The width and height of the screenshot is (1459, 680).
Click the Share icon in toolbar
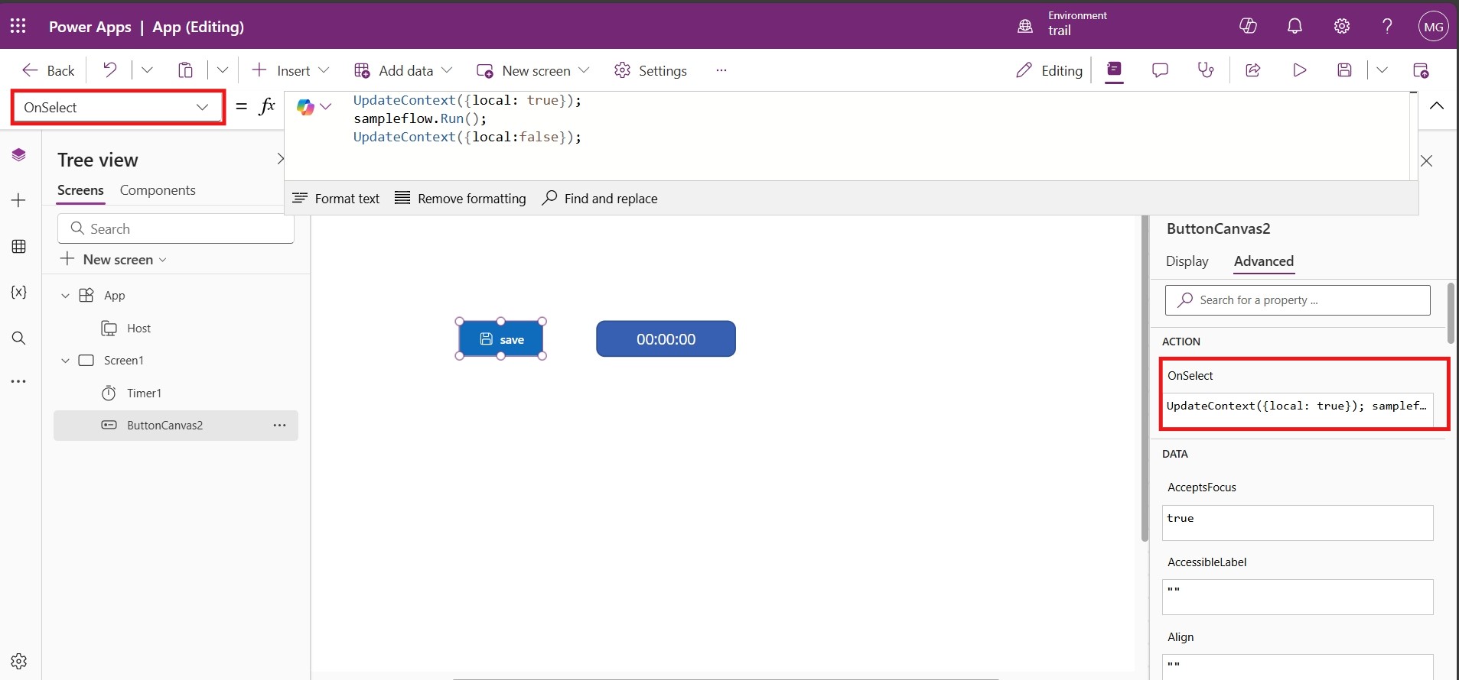[x=1252, y=70]
